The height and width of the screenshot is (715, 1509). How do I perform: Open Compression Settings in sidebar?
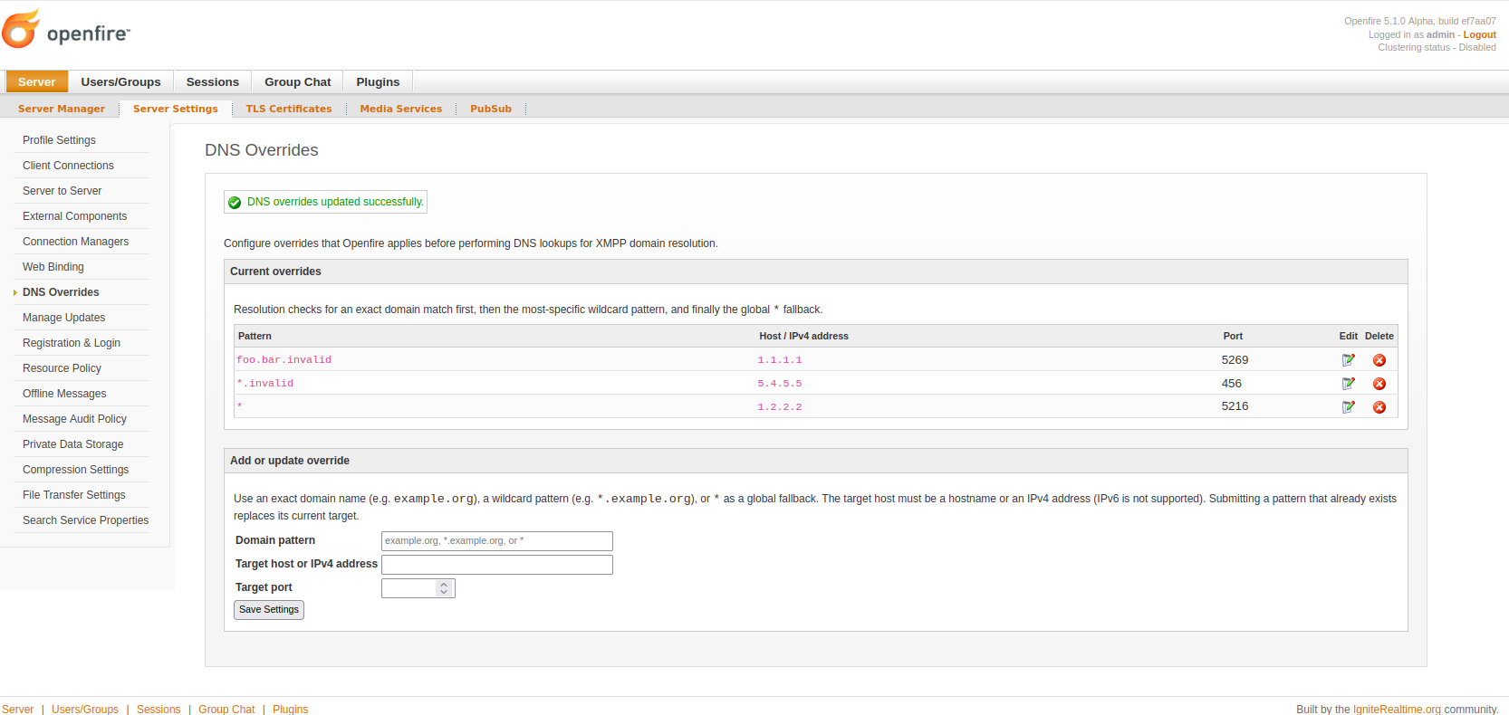coord(75,470)
